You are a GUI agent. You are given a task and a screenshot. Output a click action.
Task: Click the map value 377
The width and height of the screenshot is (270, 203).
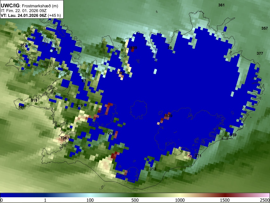click(x=260, y=53)
